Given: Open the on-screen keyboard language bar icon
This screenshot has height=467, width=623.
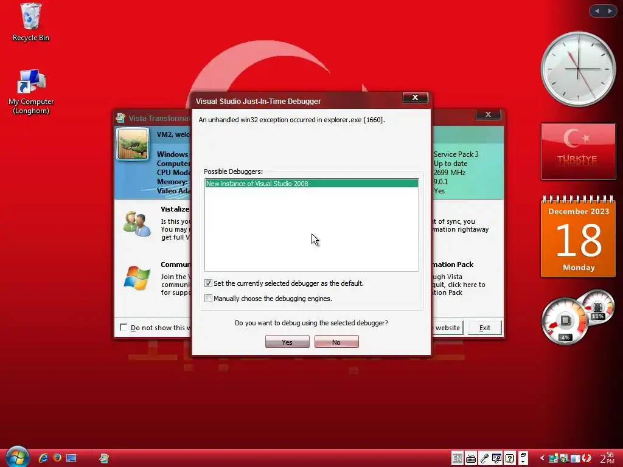Looking at the screenshot, I should click(471, 458).
